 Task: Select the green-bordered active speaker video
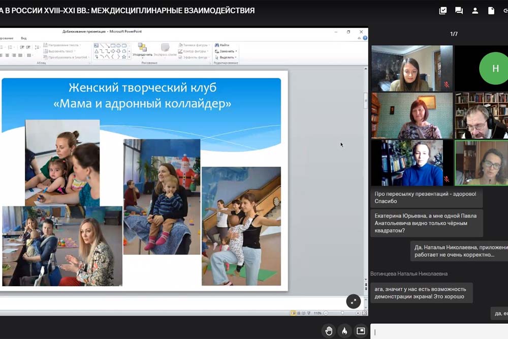click(x=481, y=163)
